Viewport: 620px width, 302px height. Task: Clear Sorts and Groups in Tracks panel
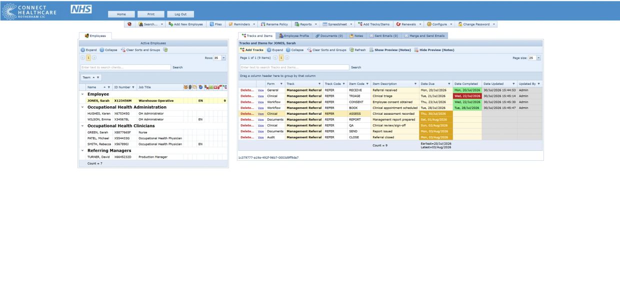point(326,50)
